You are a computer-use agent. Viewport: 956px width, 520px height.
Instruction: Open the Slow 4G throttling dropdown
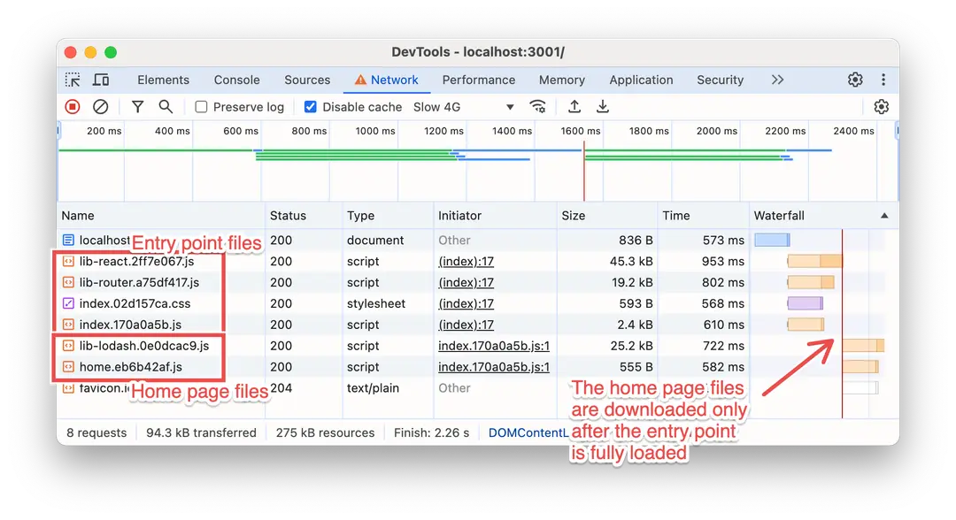(463, 107)
